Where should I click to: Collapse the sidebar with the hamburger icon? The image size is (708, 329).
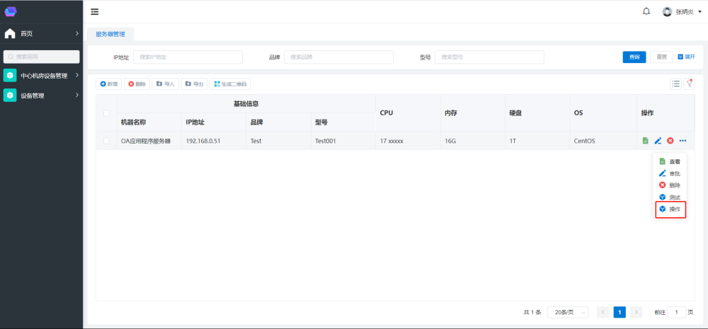pos(95,11)
